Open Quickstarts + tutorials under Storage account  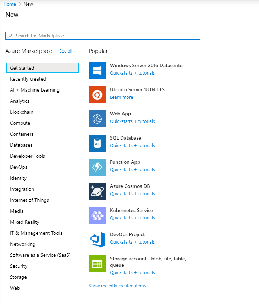point(132,273)
